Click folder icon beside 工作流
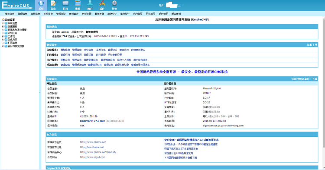Viewport: 325px width, 170px height. 6,36
